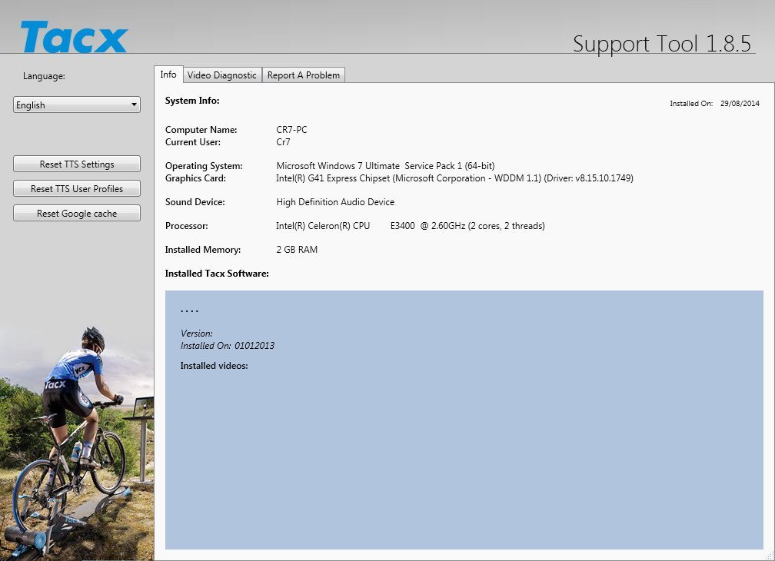
Task: Click the Installed Tacx Software: heading
Action: click(x=217, y=274)
